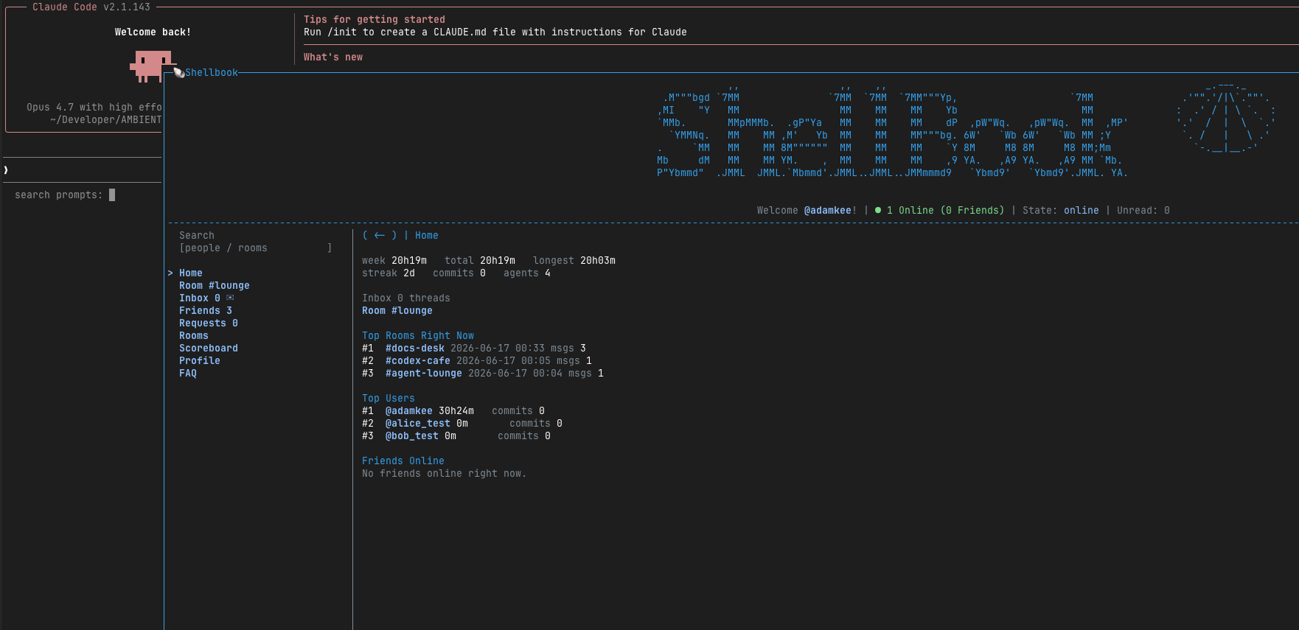Click the Top Rooms Right Now heading
Viewport: 1299px width, 630px height.
pos(418,335)
